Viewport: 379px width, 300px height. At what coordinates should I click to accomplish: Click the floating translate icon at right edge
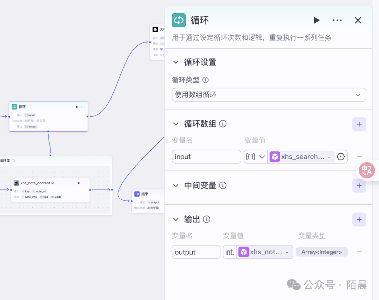(367, 170)
